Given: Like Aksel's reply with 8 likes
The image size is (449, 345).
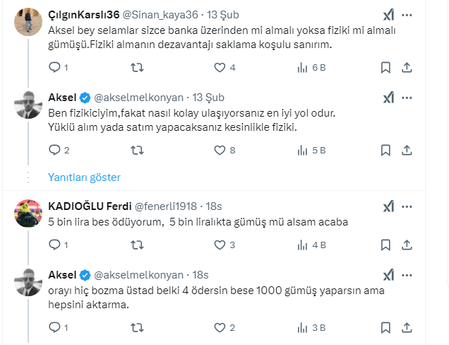Looking at the screenshot, I should 220,150.
